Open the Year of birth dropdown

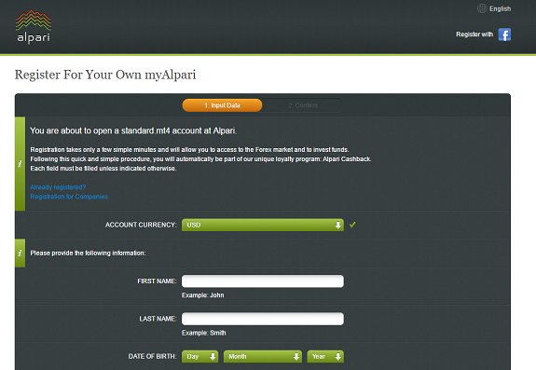tap(325, 356)
